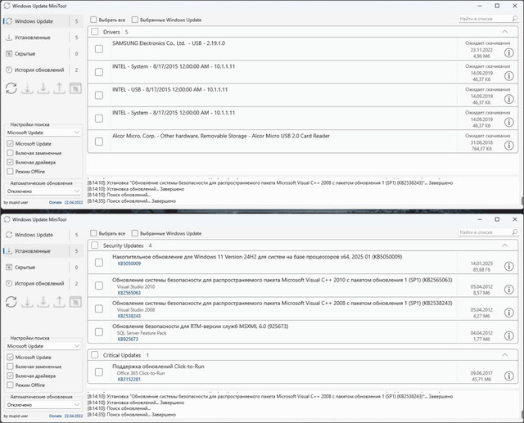Open info for SAMSUNG Electronics USB driver

pyautogui.click(x=508, y=52)
